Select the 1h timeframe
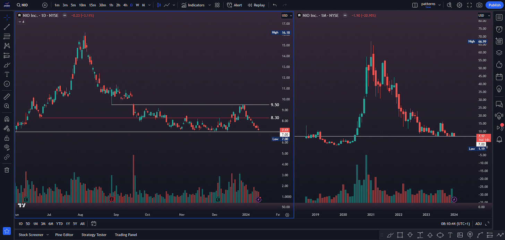The width and height of the screenshot is (505, 240). (111, 5)
